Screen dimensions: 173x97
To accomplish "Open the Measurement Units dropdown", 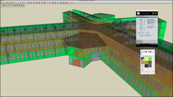I will (x=149, y=34).
